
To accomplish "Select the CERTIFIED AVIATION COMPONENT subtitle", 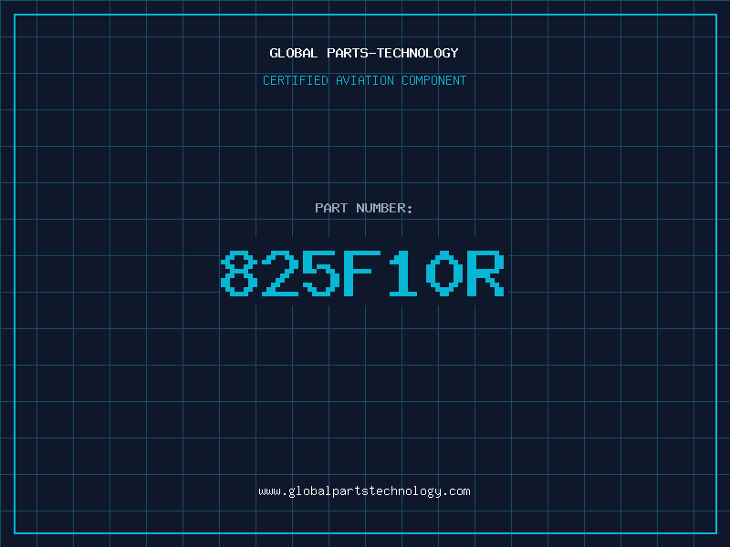I will pyautogui.click(x=364, y=80).
